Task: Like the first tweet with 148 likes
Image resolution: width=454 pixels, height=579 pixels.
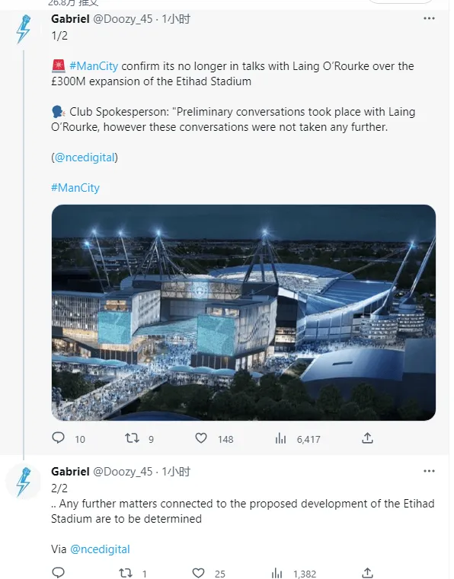Action: pos(201,438)
